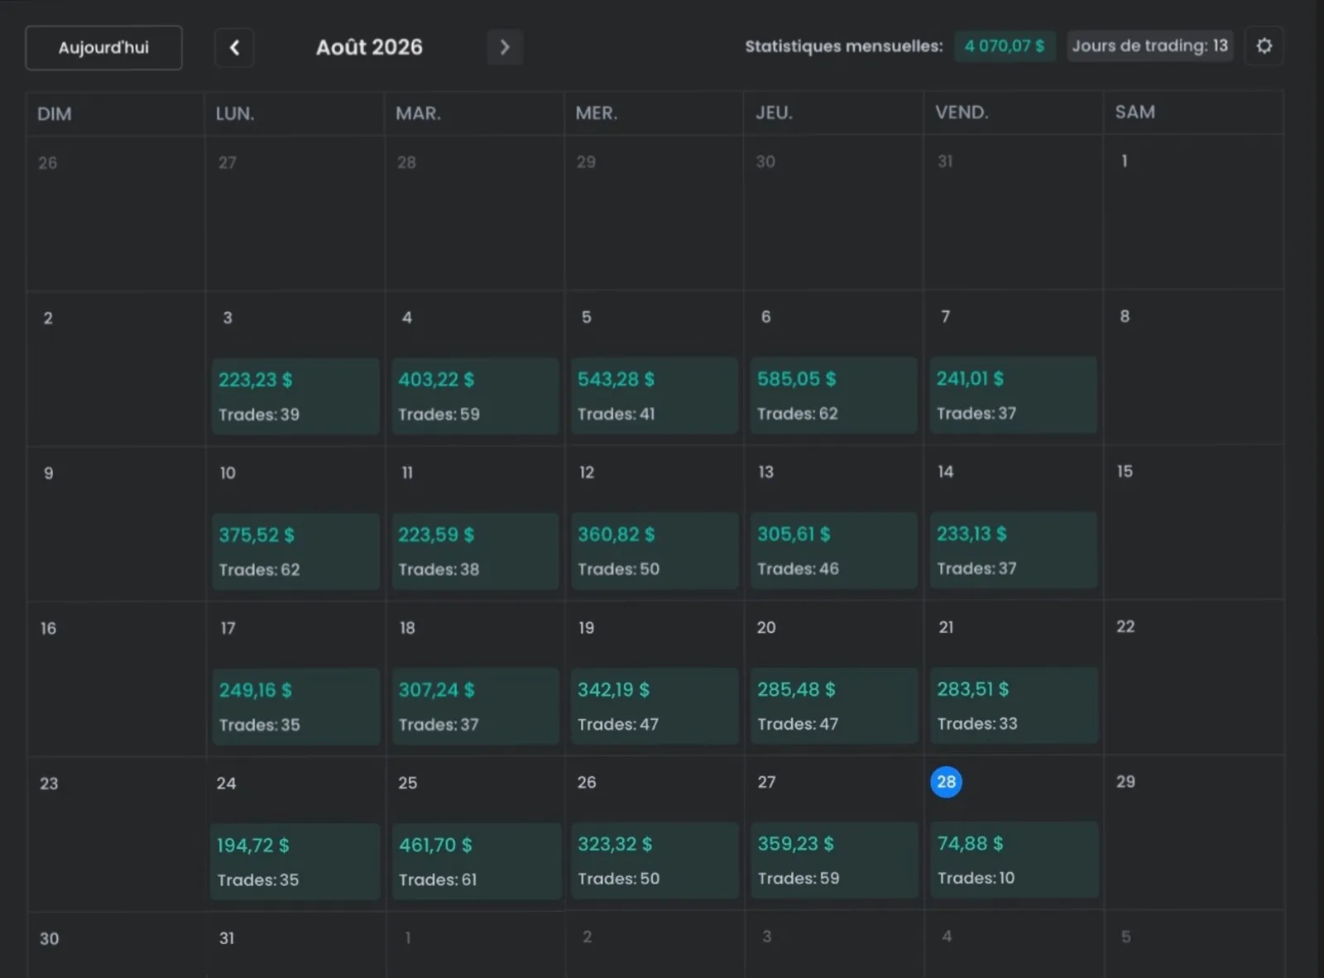Select Saturday day number 15
The width and height of the screenshot is (1324, 978).
[x=1125, y=472]
